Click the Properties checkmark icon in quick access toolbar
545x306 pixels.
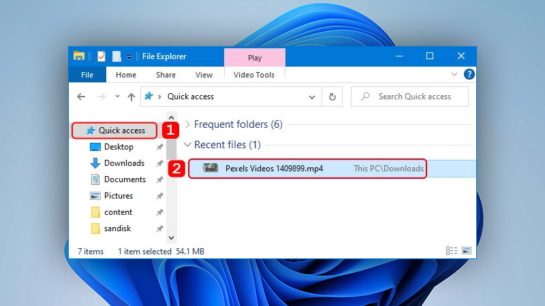pos(101,56)
